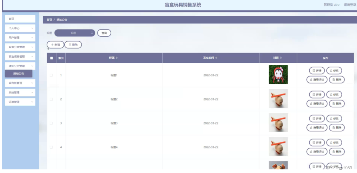Click cover thumbnail of row 标题4
The height and width of the screenshot is (173, 357).
[278, 147]
